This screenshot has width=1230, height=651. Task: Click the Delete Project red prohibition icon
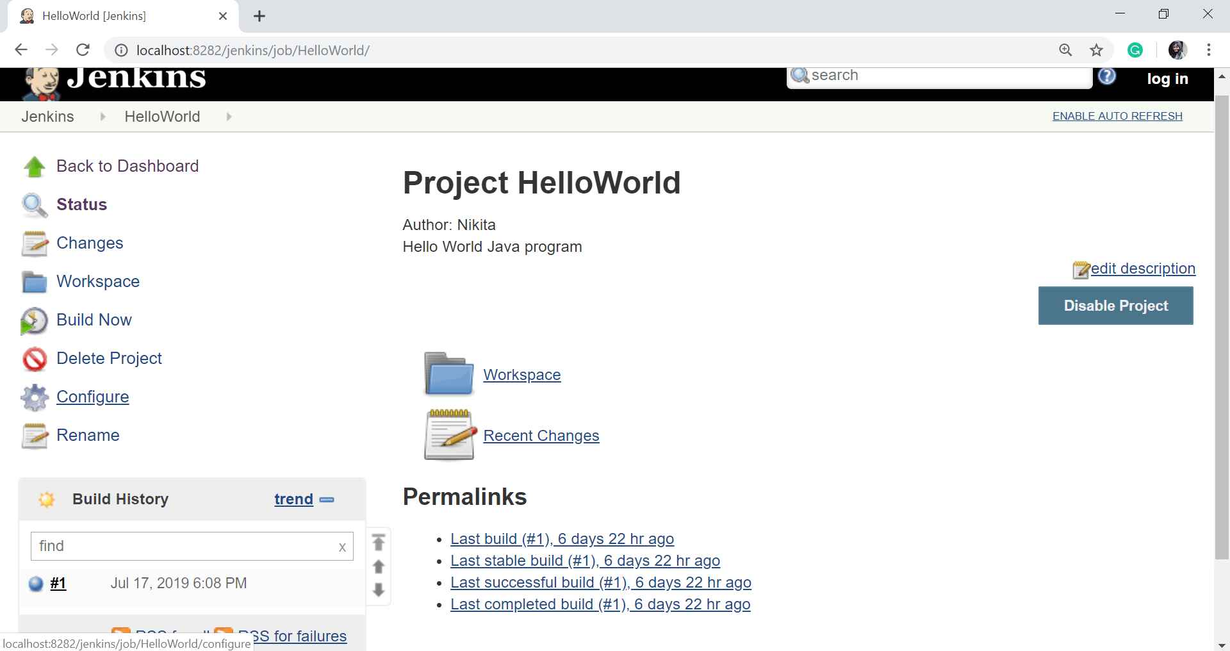35,359
